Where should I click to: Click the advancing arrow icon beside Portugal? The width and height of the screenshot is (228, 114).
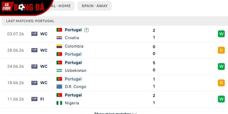point(86,30)
